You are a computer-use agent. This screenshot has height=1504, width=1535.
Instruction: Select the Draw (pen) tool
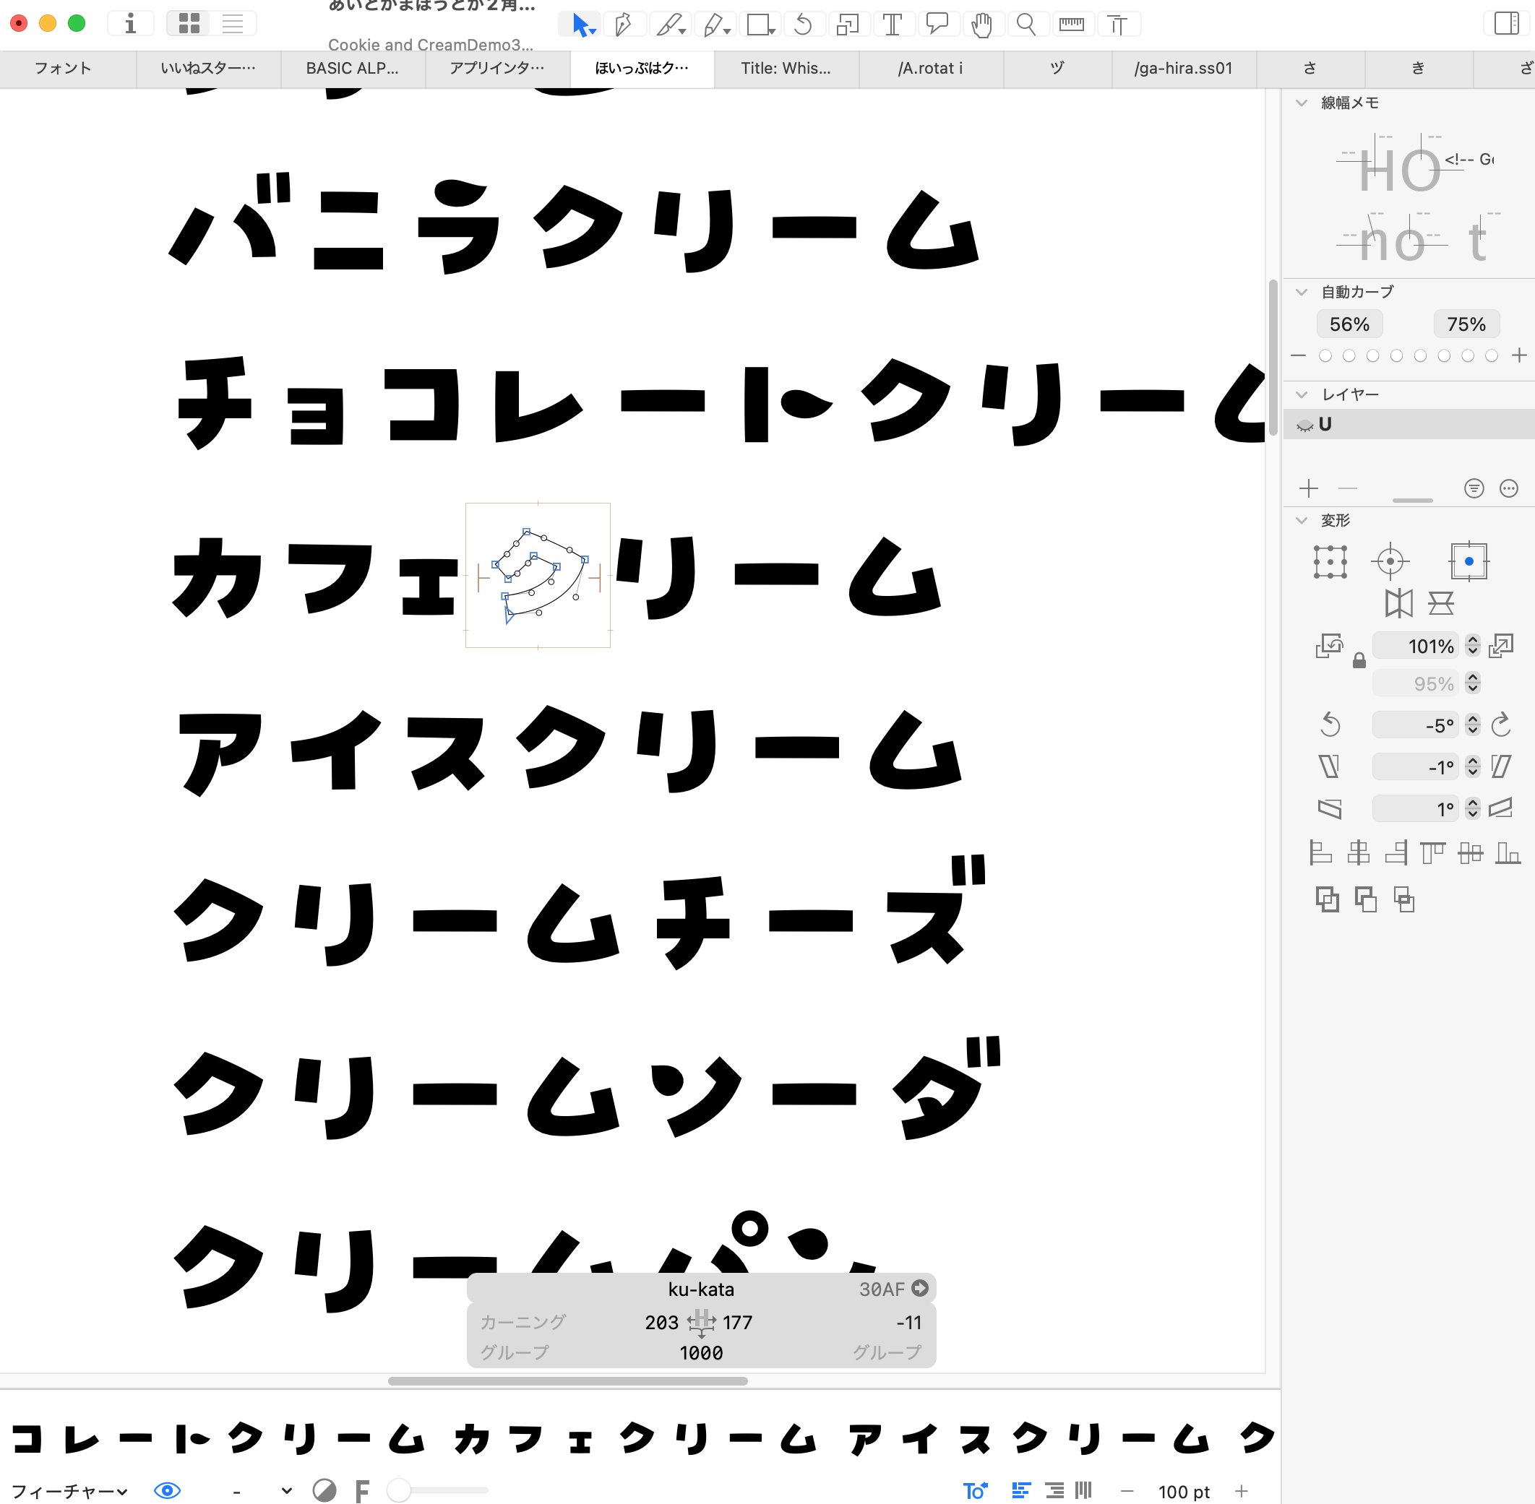pyautogui.click(x=623, y=25)
